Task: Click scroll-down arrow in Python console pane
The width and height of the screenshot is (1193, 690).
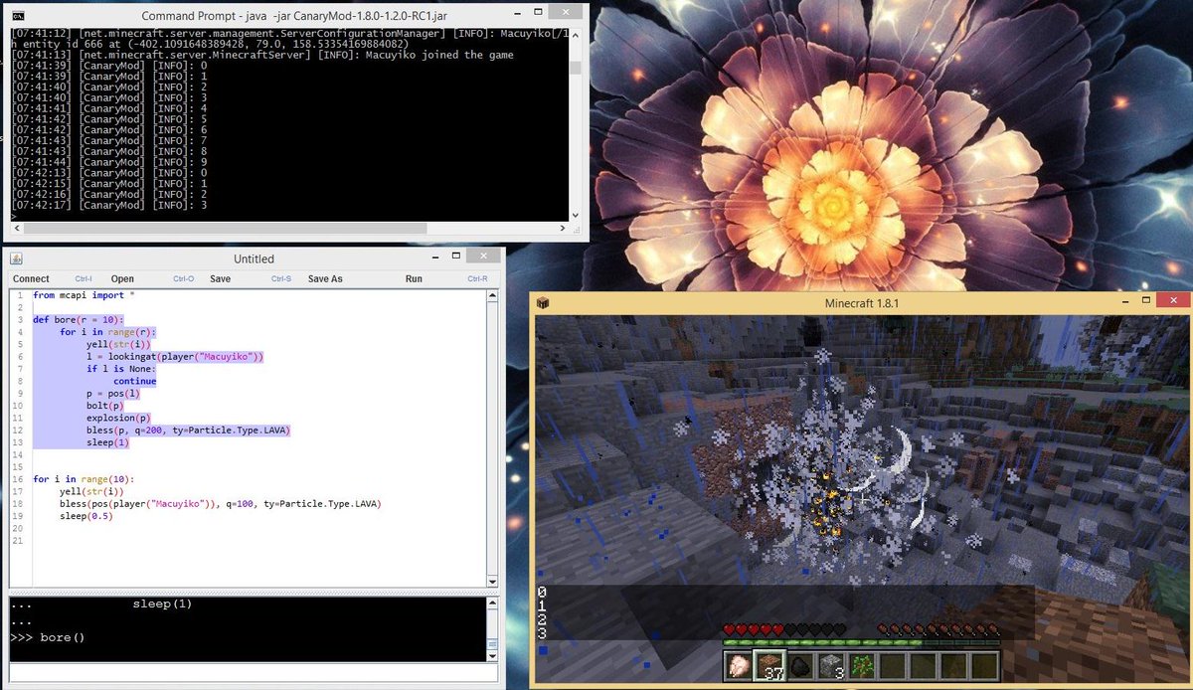Action: tap(492, 654)
